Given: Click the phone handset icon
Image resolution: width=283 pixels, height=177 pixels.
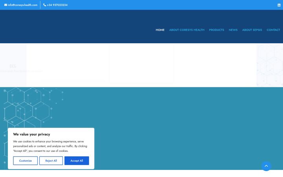Looking at the screenshot, I should coord(44,5).
